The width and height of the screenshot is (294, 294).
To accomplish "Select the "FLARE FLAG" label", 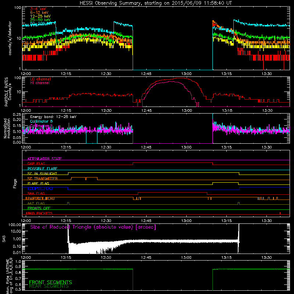I will (x=38, y=183).
